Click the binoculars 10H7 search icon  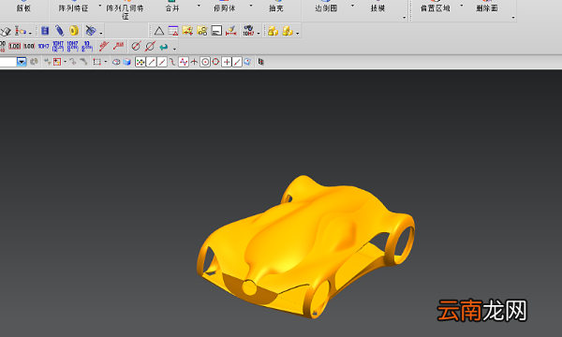pyautogui.click(x=248, y=31)
